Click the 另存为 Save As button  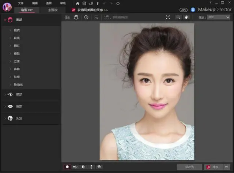pyautogui.click(x=189, y=167)
